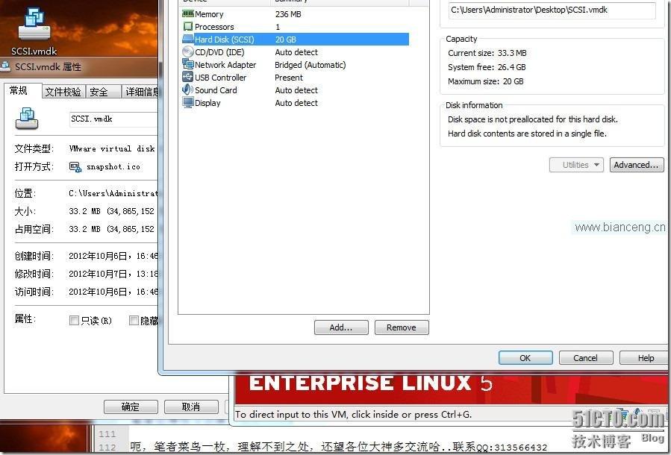Image resolution: width=671 pixels, height=455 pixels.
Task: Click the Sound Card speaker icon
Action: [x=188, y=90]
